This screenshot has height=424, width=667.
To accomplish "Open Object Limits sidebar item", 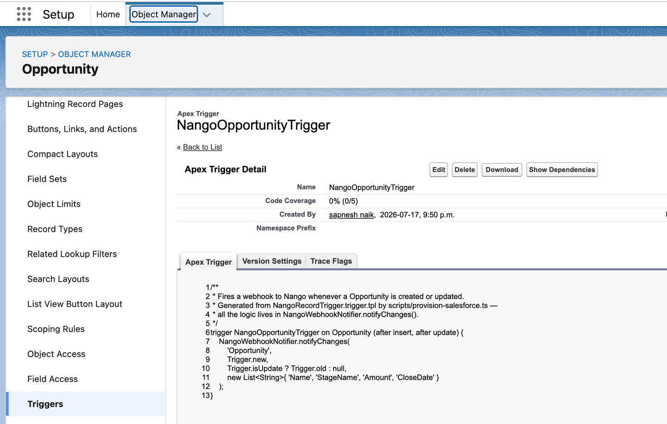I will [x=54, y=204].
